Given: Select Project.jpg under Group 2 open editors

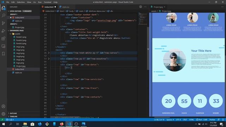Looking at the screenshot, I should click(20, 28).
